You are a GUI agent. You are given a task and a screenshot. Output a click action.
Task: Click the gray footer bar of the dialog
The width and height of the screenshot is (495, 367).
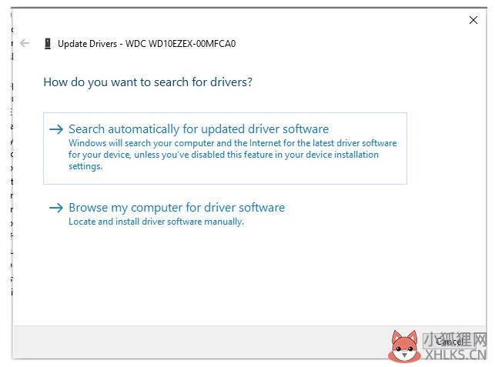pyautogui.click(x=192, y=341)
